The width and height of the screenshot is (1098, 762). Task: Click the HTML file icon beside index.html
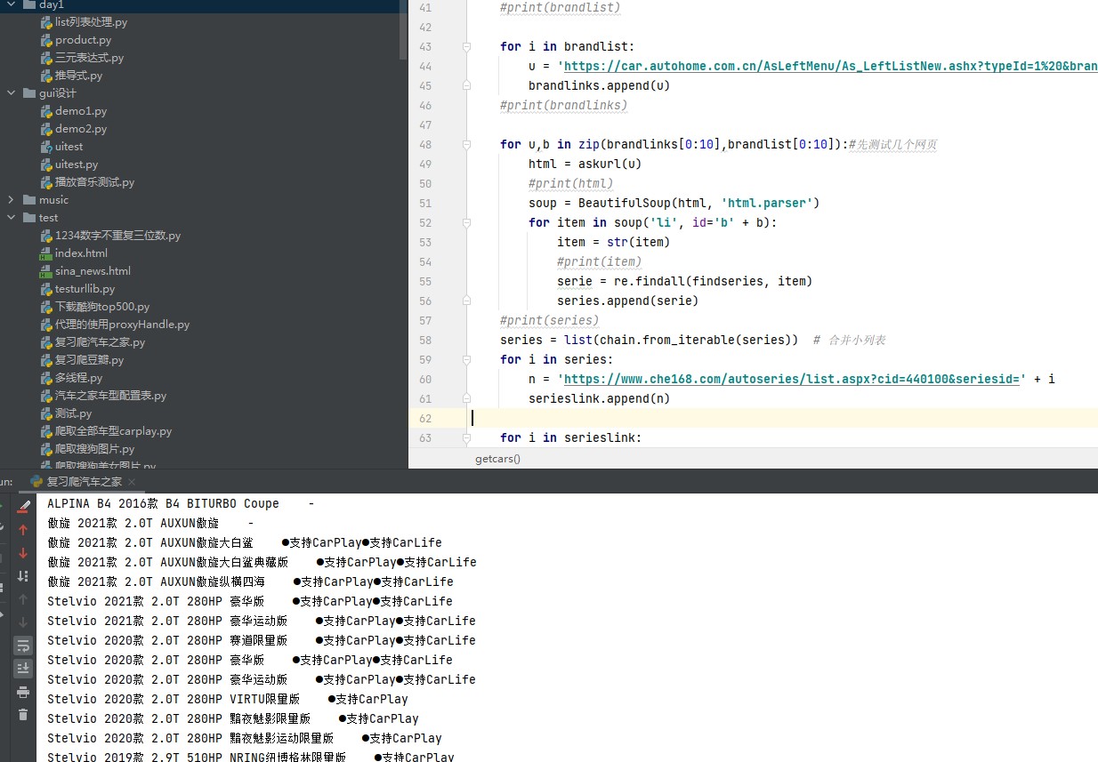45,253
